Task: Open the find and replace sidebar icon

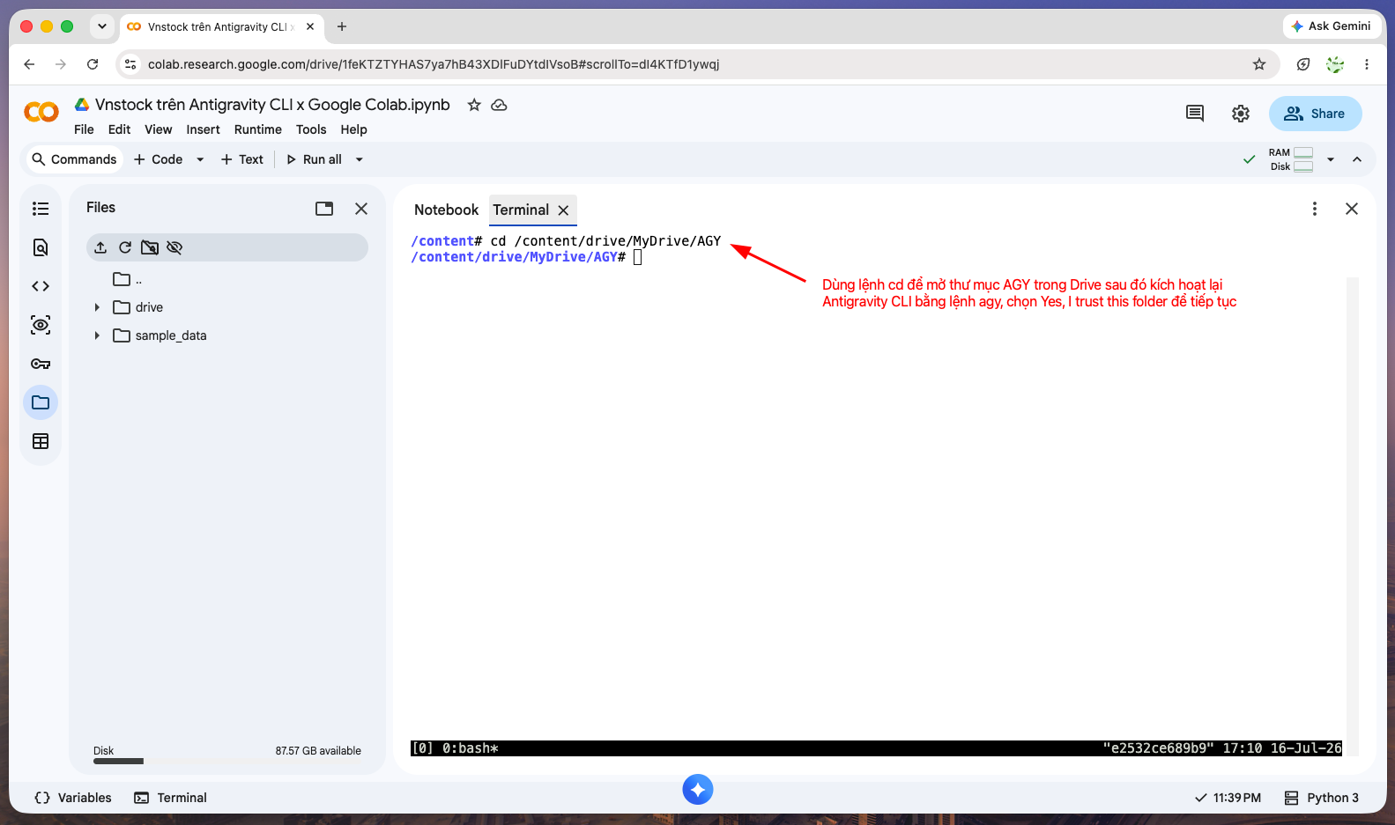Action: pos(41,247)
